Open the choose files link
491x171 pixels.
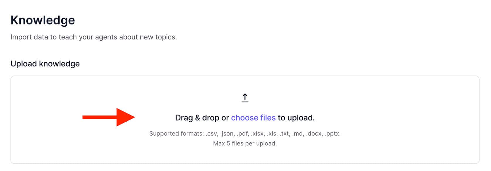[253, 118]
